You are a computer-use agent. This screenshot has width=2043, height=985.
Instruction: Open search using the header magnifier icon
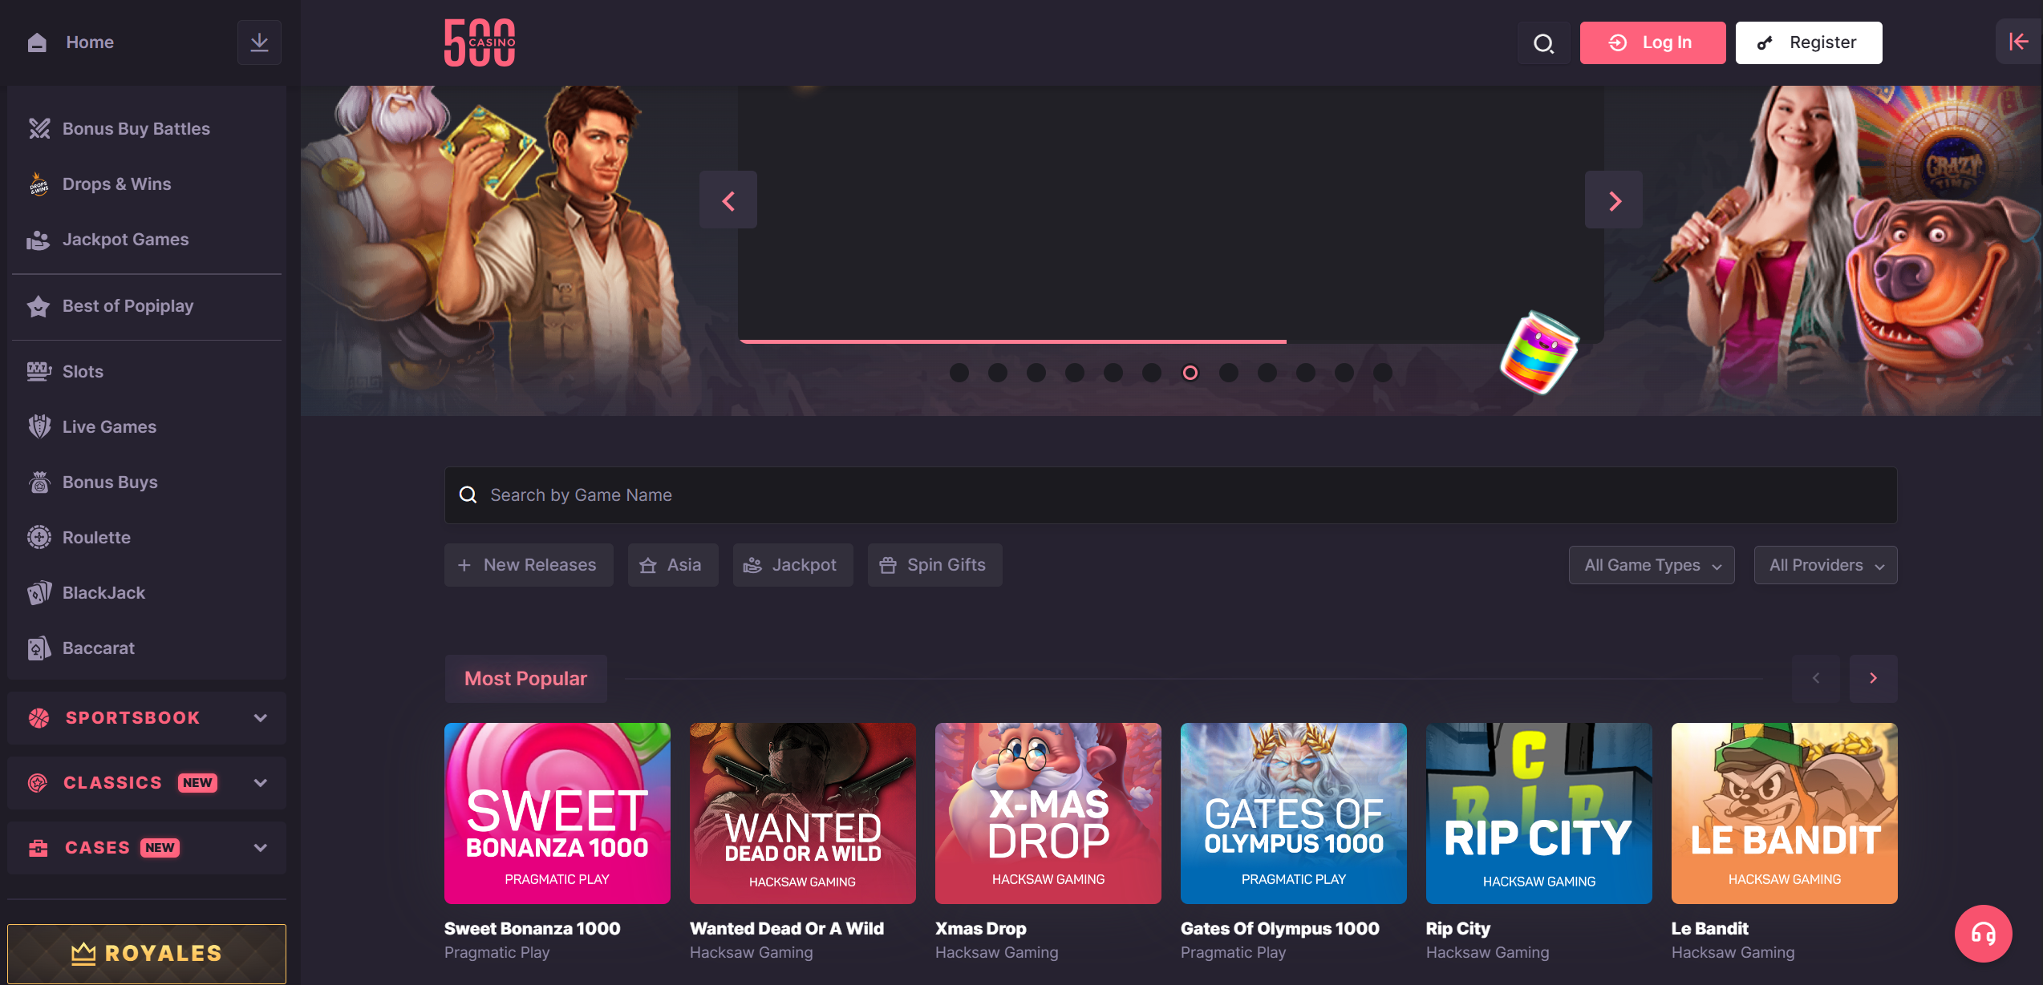1543,42
